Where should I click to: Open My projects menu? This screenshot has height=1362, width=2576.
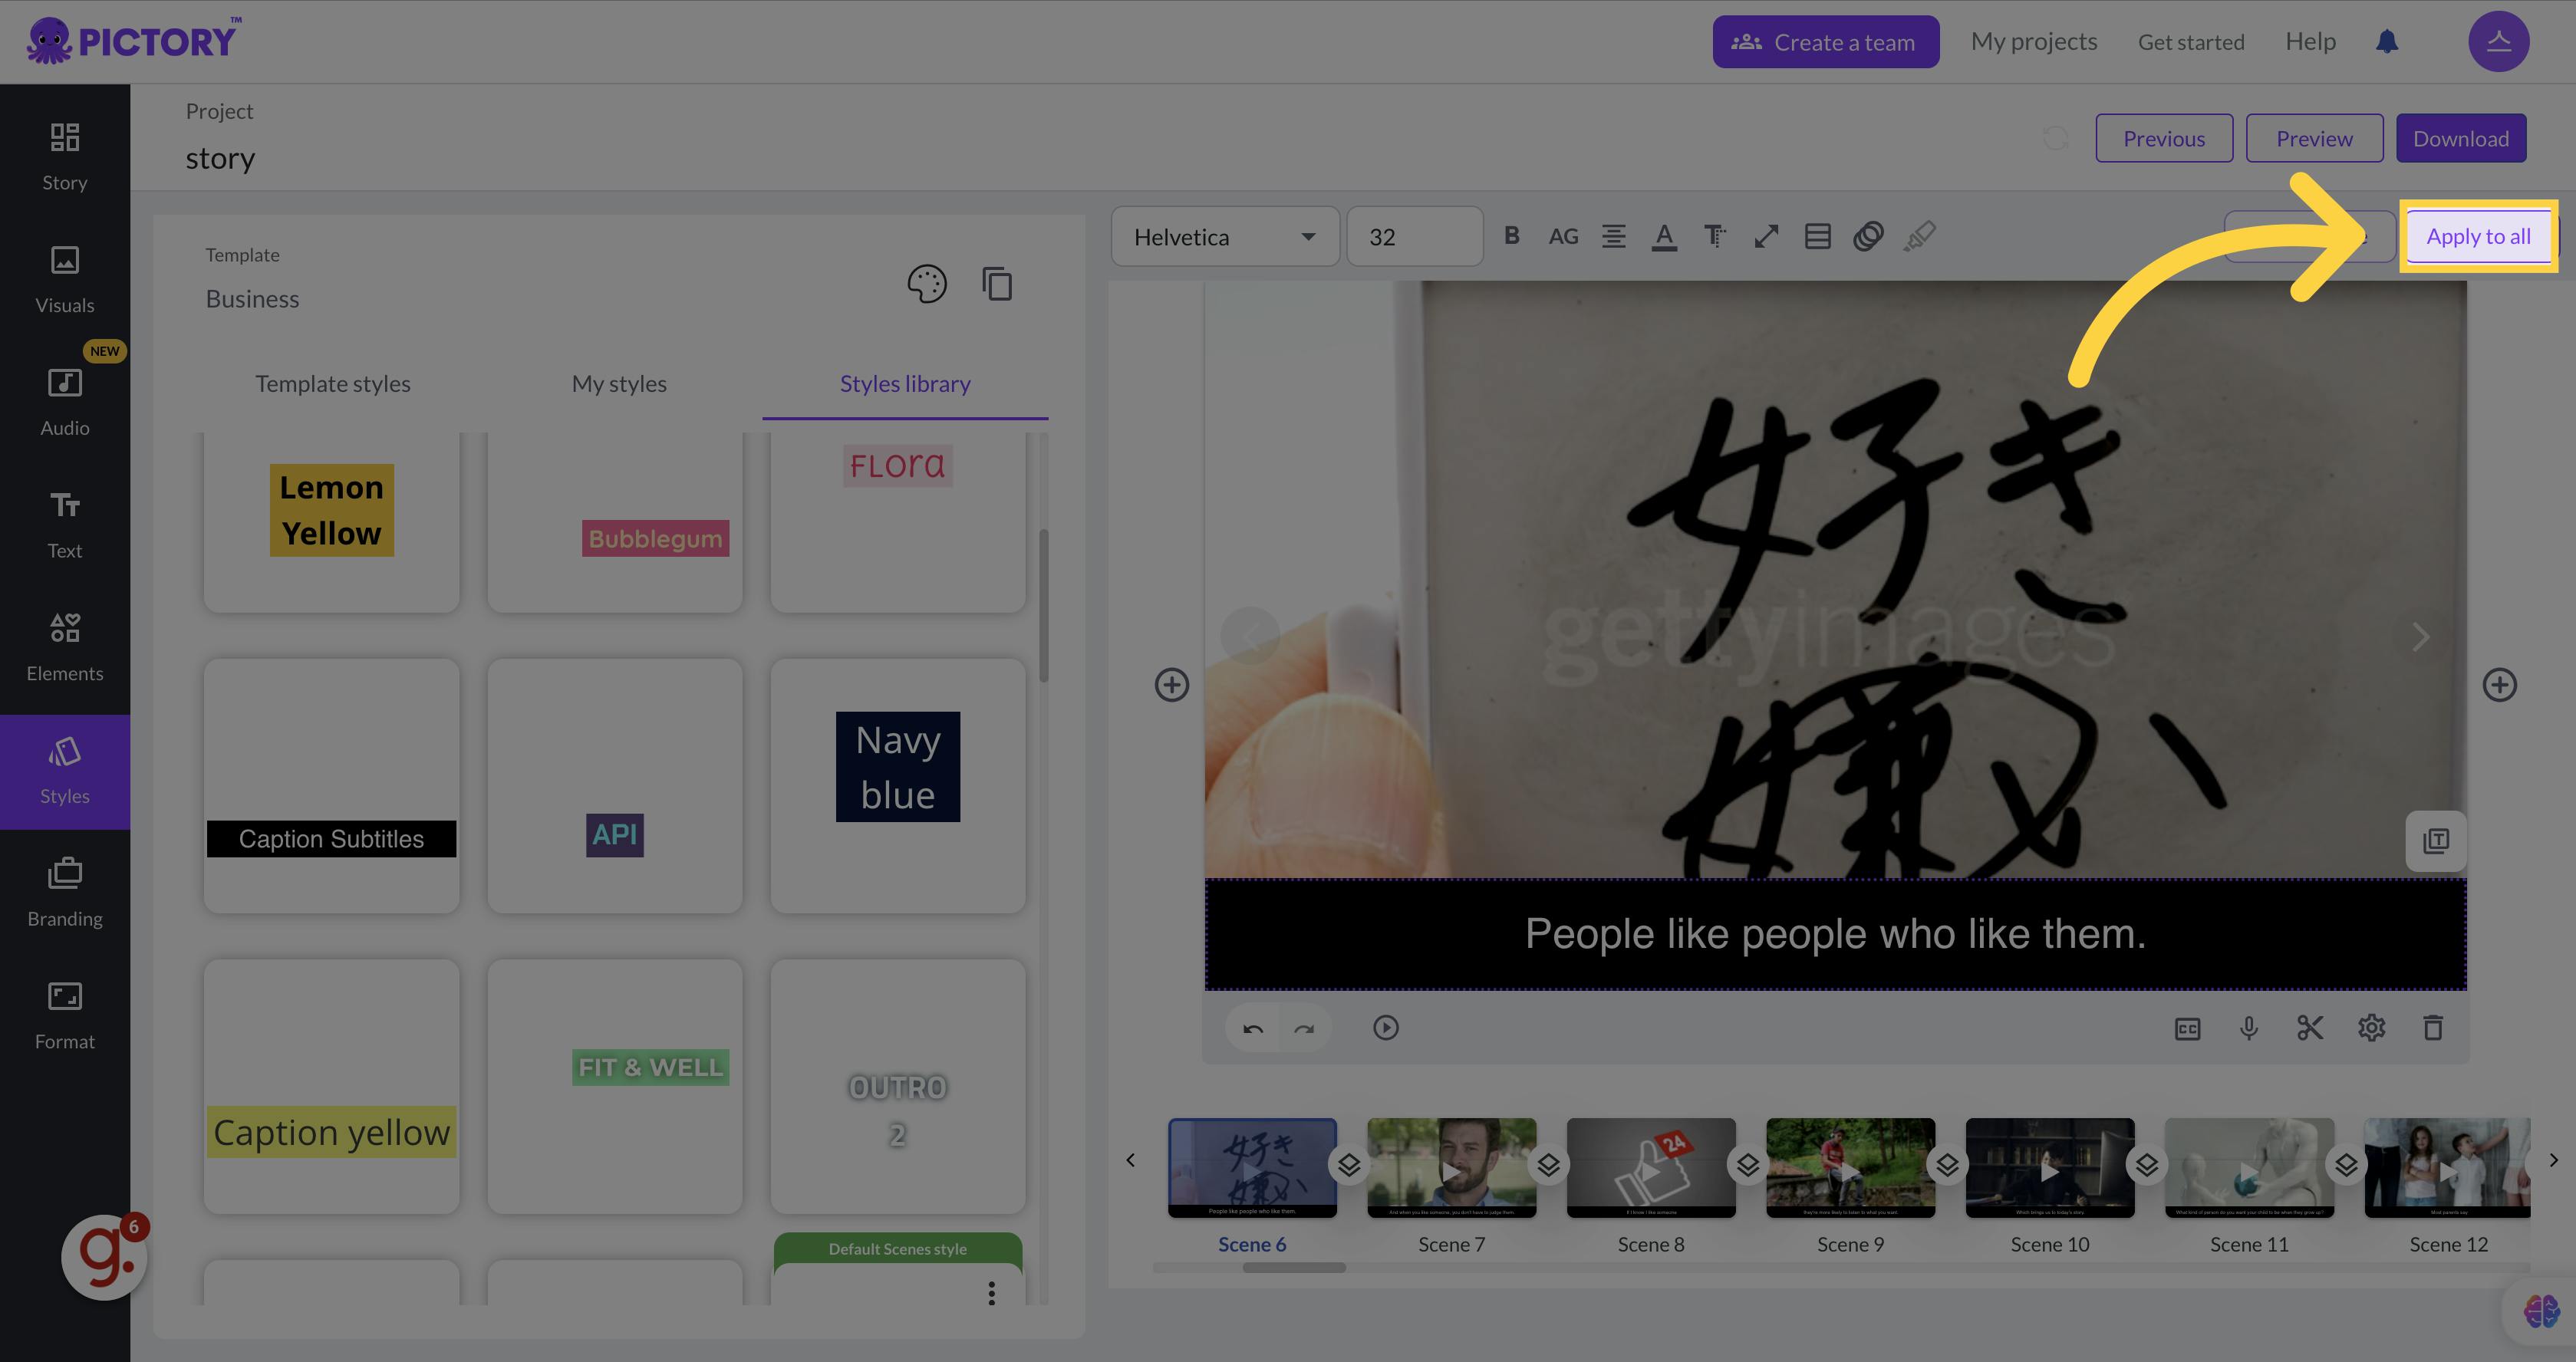[x=2033, y=42]
